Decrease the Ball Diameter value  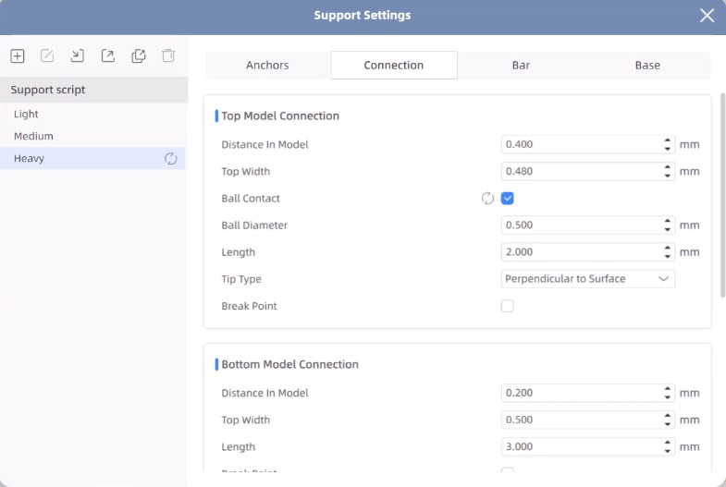668,229
